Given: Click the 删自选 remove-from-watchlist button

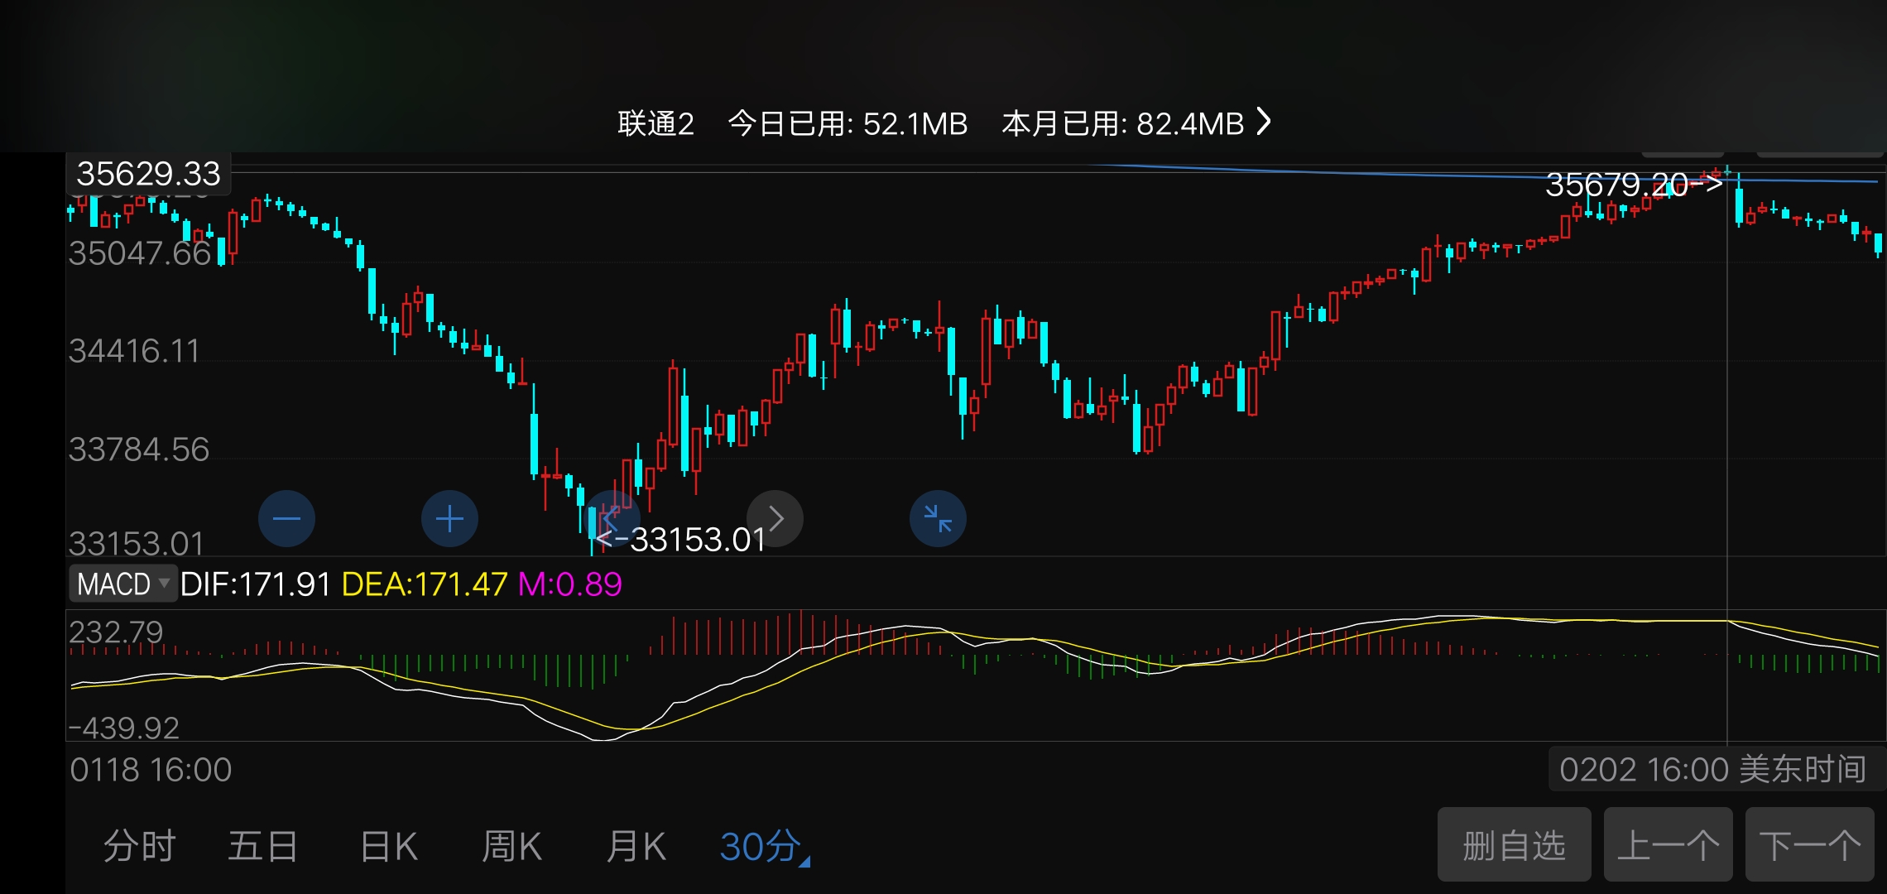Looking at the screenshot, I should [1514, 845].
